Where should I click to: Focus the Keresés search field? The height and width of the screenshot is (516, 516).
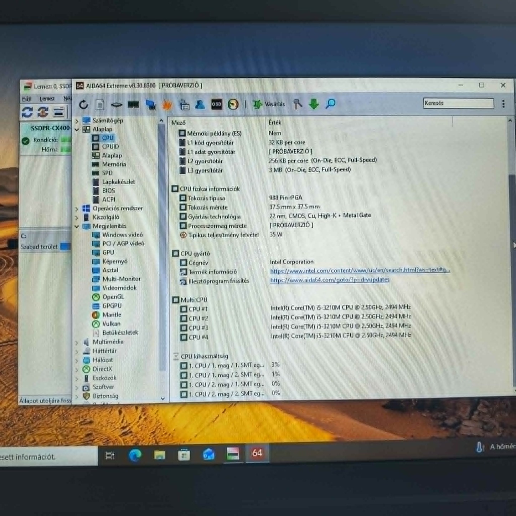(458, 103)
